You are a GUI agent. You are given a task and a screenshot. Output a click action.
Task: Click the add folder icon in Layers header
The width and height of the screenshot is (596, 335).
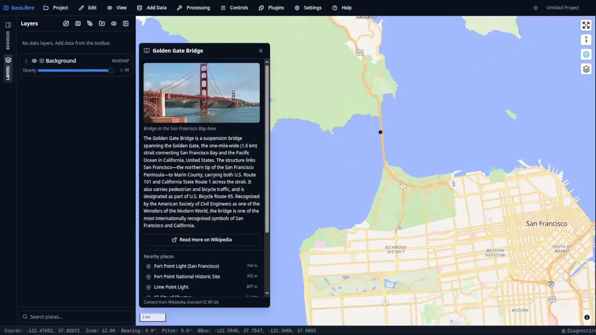(x=102, y=23)
